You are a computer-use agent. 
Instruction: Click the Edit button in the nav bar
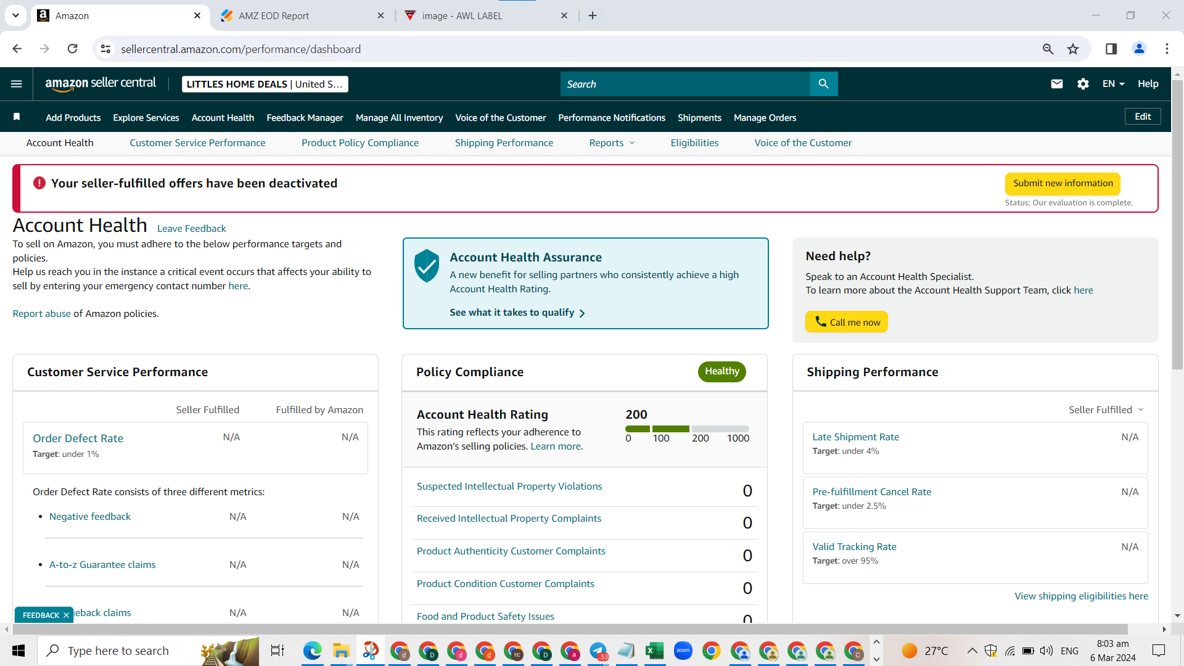click(x=1143, y=117)
